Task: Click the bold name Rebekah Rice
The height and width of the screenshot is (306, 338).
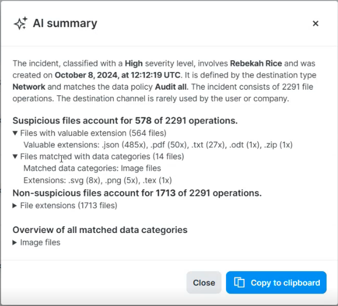Action: tap(256, 63)
